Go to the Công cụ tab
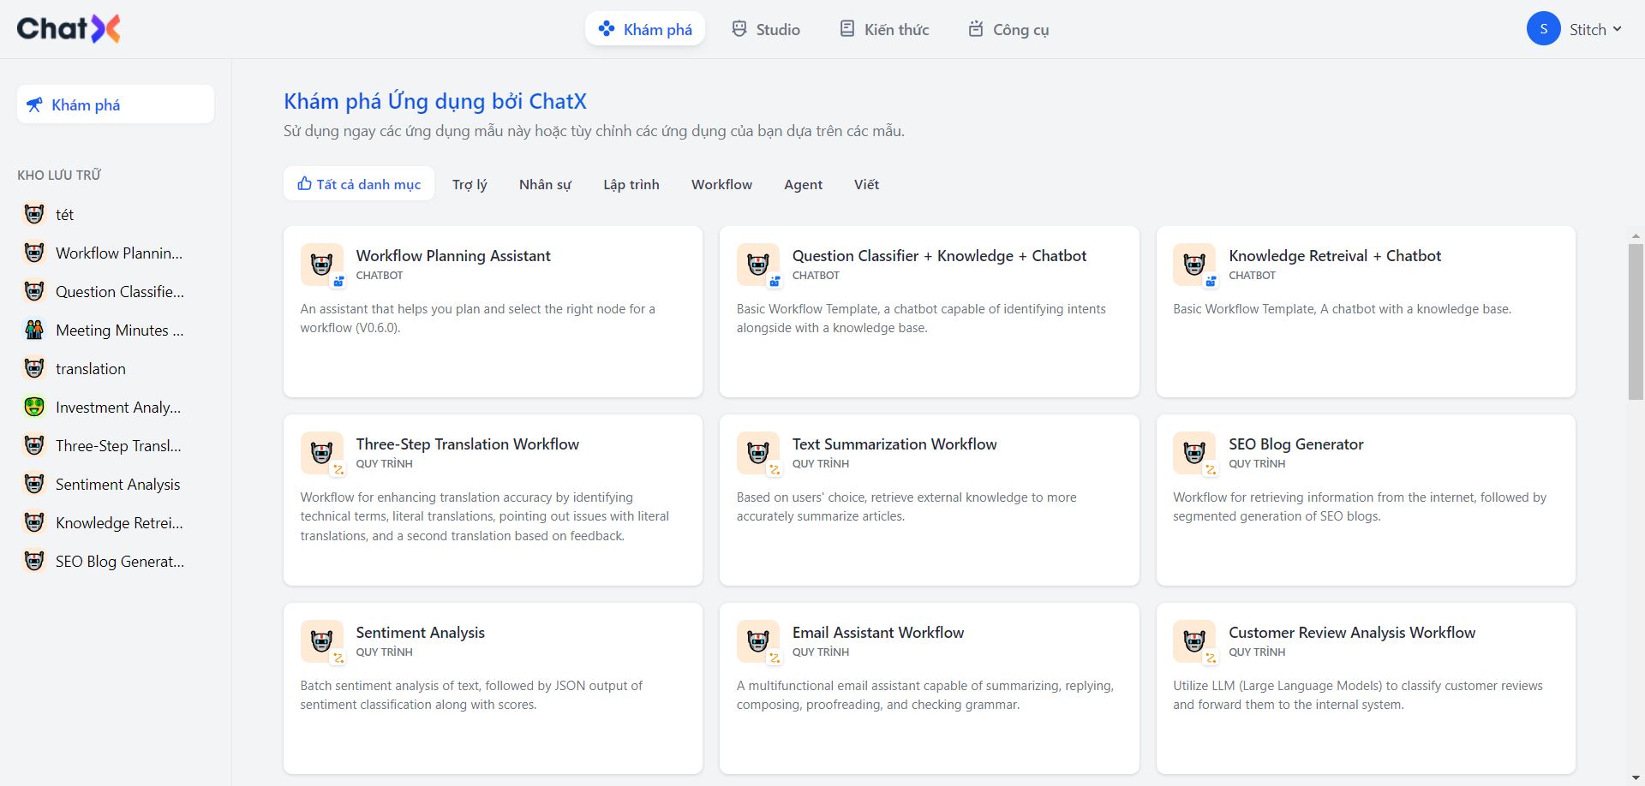1645x786 pixels. (x=1008, y=29)
